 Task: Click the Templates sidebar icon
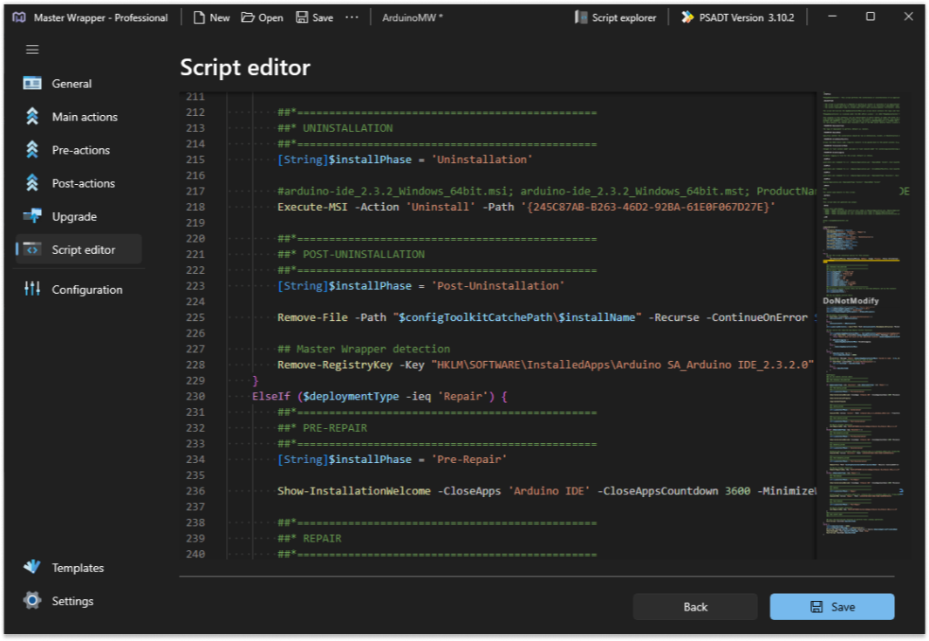(x=32, y=567)
